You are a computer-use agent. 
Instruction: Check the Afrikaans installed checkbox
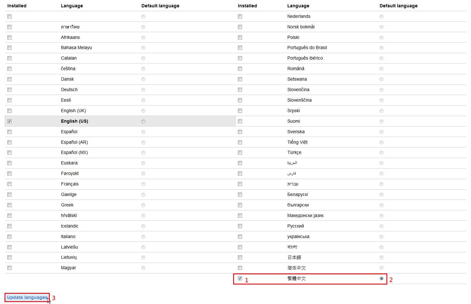pyautogui.click(x=10, y=38)
